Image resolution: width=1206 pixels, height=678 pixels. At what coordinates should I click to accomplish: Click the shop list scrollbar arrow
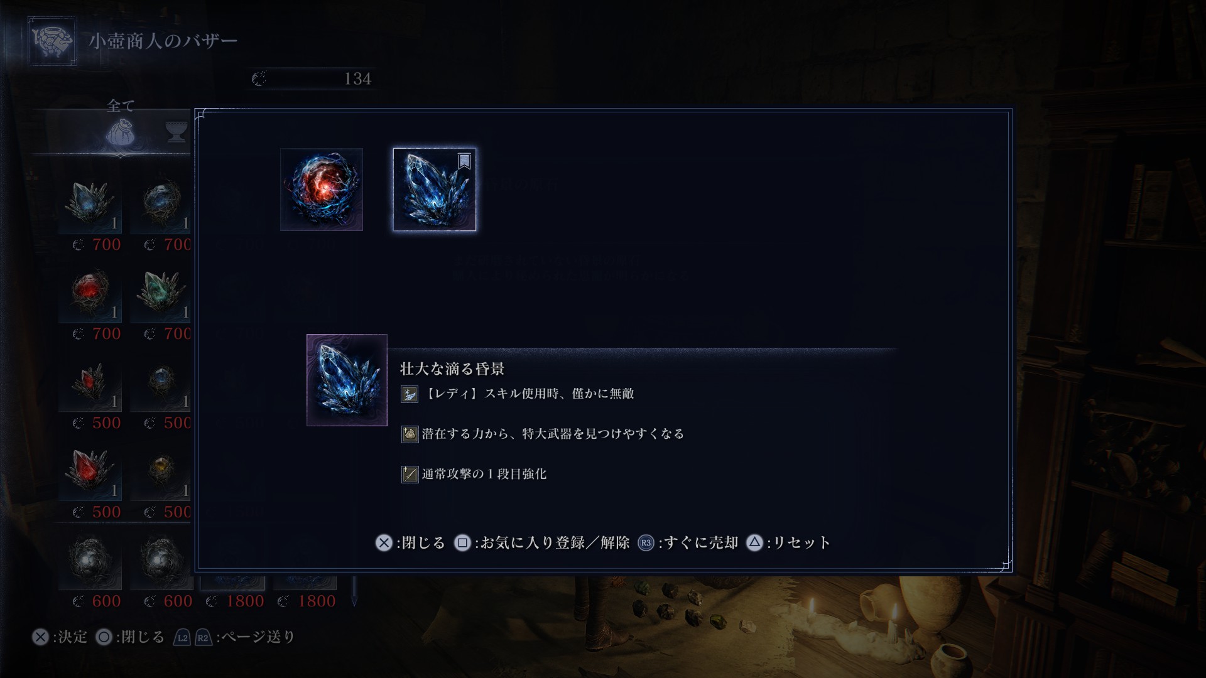pos(354,601)
